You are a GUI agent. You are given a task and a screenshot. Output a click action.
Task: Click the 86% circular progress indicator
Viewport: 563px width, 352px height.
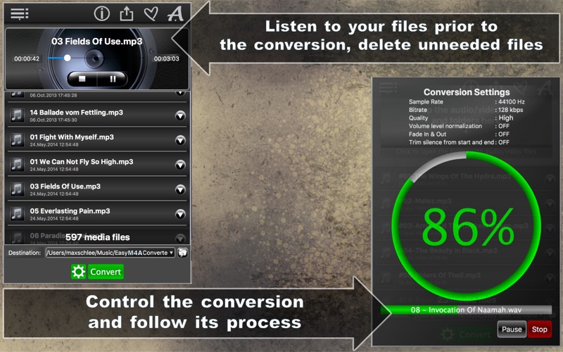(x=467, y=226)
